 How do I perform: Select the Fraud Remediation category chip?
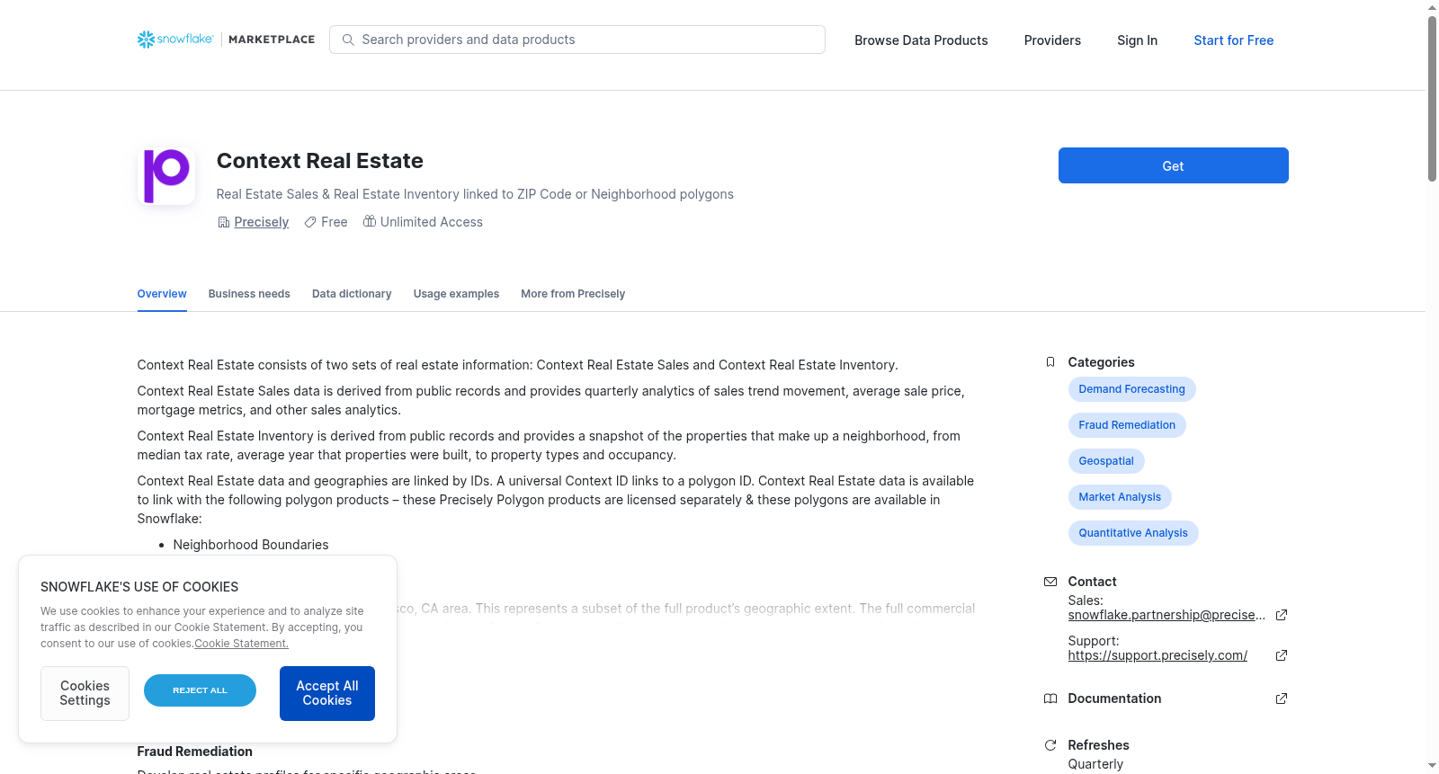coord(1127,425)
